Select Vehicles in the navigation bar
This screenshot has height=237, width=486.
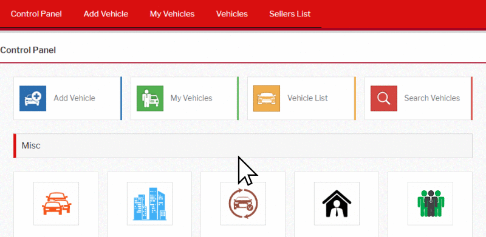[232, 14]
